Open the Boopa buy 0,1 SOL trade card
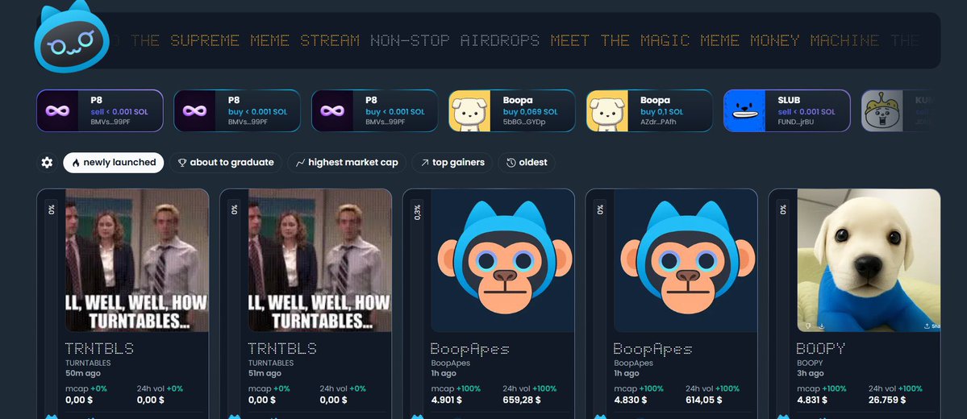 tap(649, 111)
